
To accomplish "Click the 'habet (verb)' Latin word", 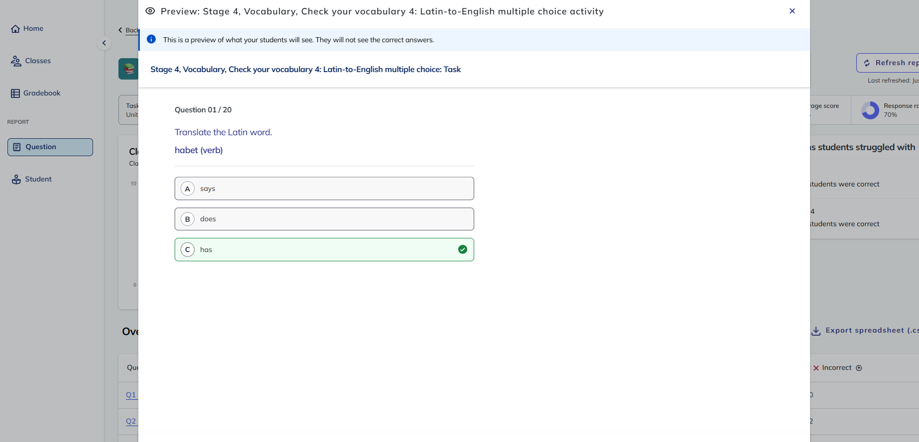I will 199,150.
